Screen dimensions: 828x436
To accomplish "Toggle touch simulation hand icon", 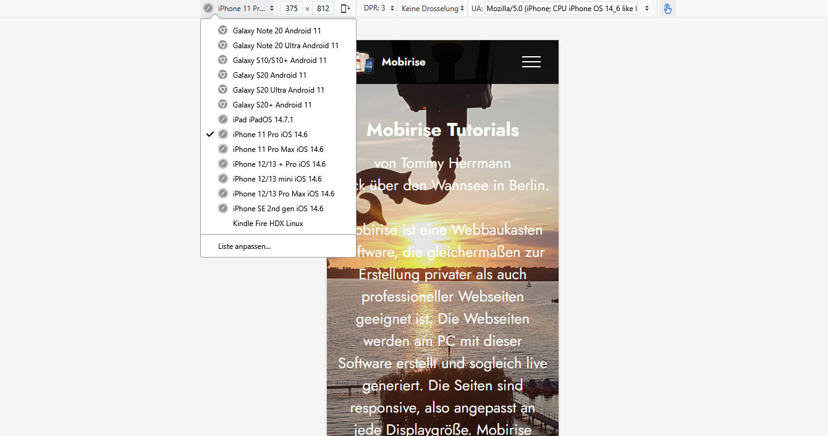I will [x=667, y=9].
